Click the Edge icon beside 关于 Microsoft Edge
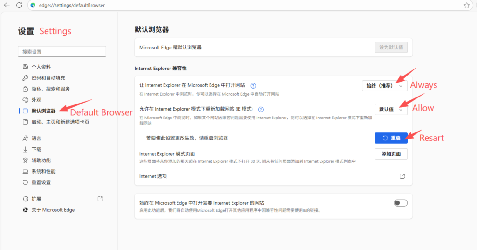 (25, 210)
